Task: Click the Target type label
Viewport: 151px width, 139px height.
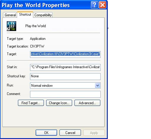Action: coord(15,39)
